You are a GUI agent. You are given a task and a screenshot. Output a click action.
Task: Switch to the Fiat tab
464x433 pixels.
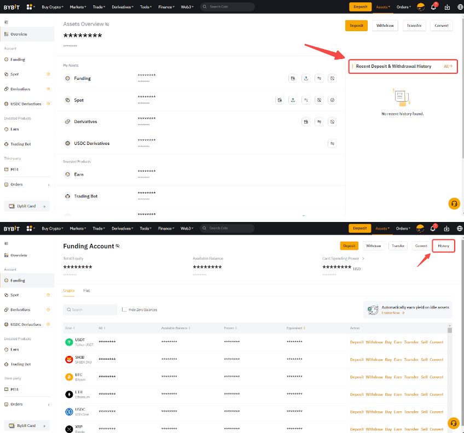[86, 290]
